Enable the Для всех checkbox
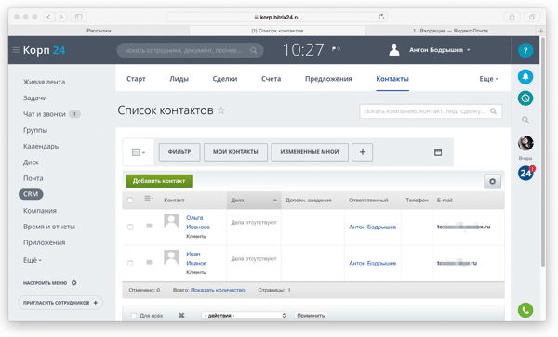Image resolution: width=558 pixels, height=337 pixels. click(134, 316)
